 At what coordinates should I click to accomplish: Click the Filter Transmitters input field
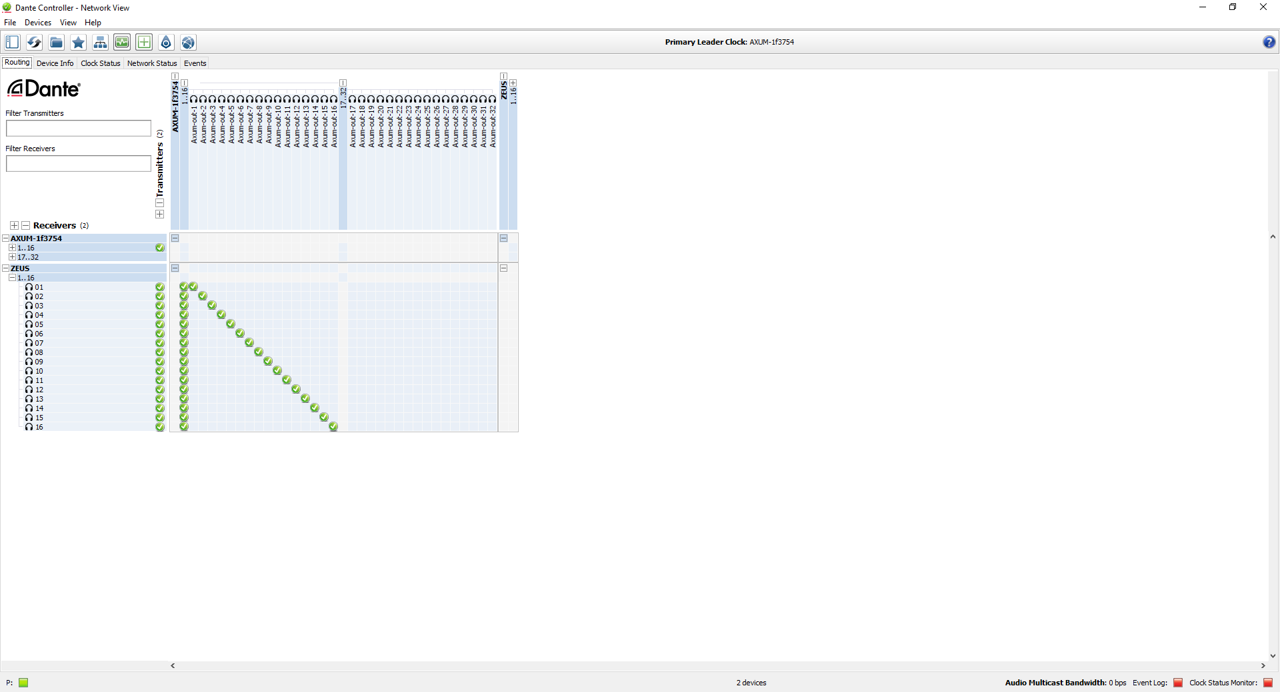pyautogui.click(x=79, y=129)
